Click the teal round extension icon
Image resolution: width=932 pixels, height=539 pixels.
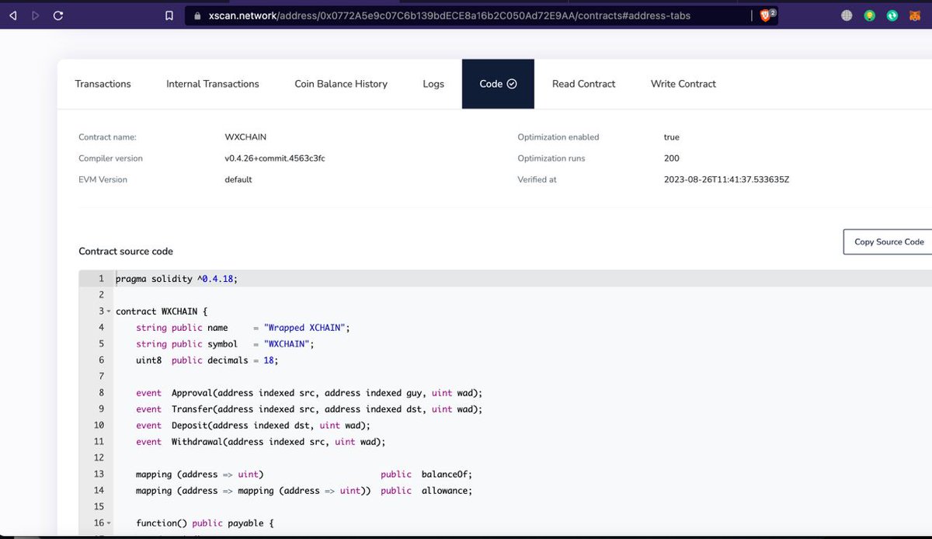click(x=893, y=16)
